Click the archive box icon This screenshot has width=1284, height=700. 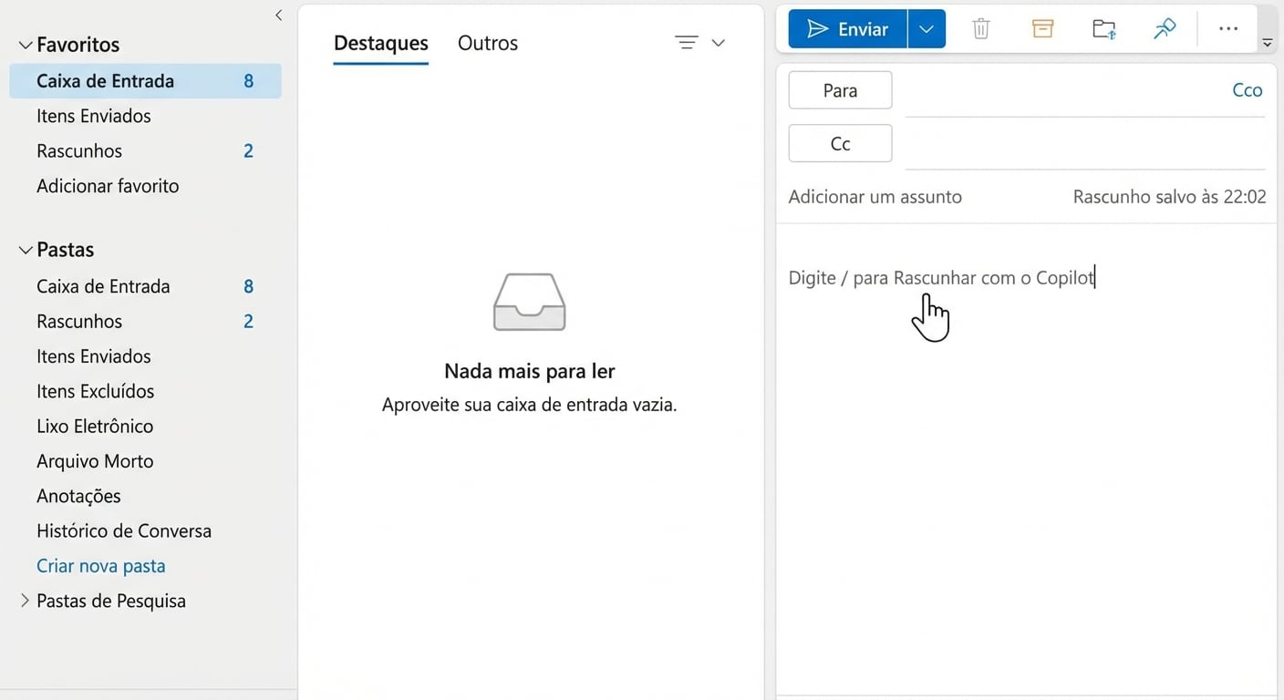[1042, 29]
